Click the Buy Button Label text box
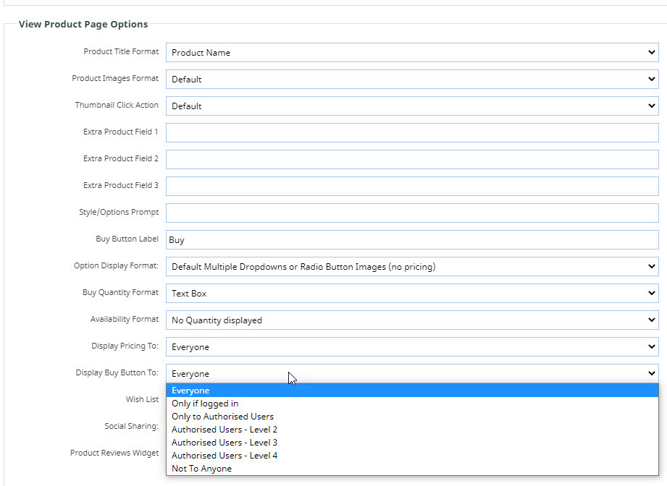 click(412, 239)
